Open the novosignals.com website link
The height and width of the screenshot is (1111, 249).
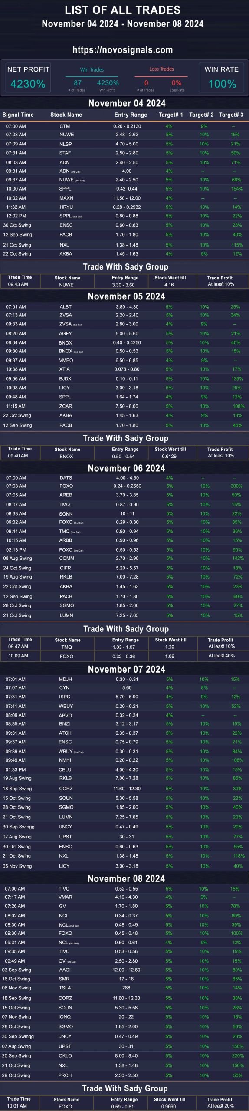coord(122,50)
